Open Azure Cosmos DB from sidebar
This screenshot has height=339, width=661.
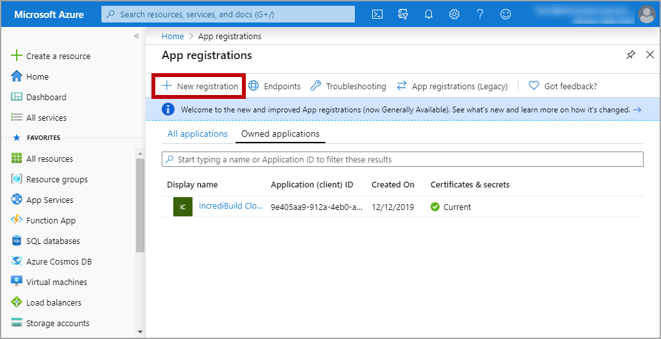click(x=59, y=261)
